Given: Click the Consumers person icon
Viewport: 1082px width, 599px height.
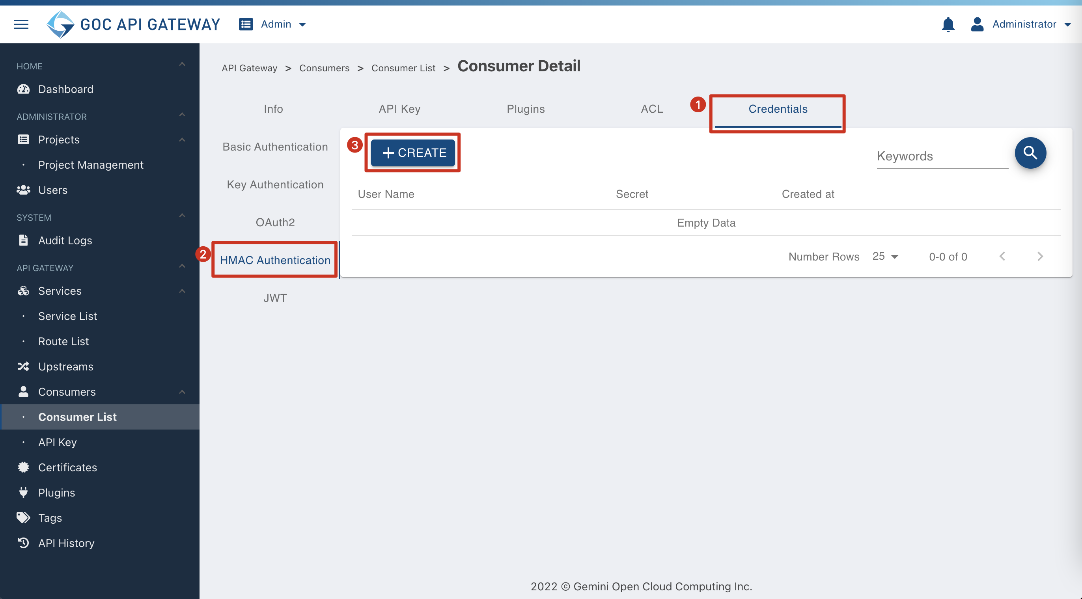Looking at the screenshot, I should pyautogui.click(x=24, y=391).
